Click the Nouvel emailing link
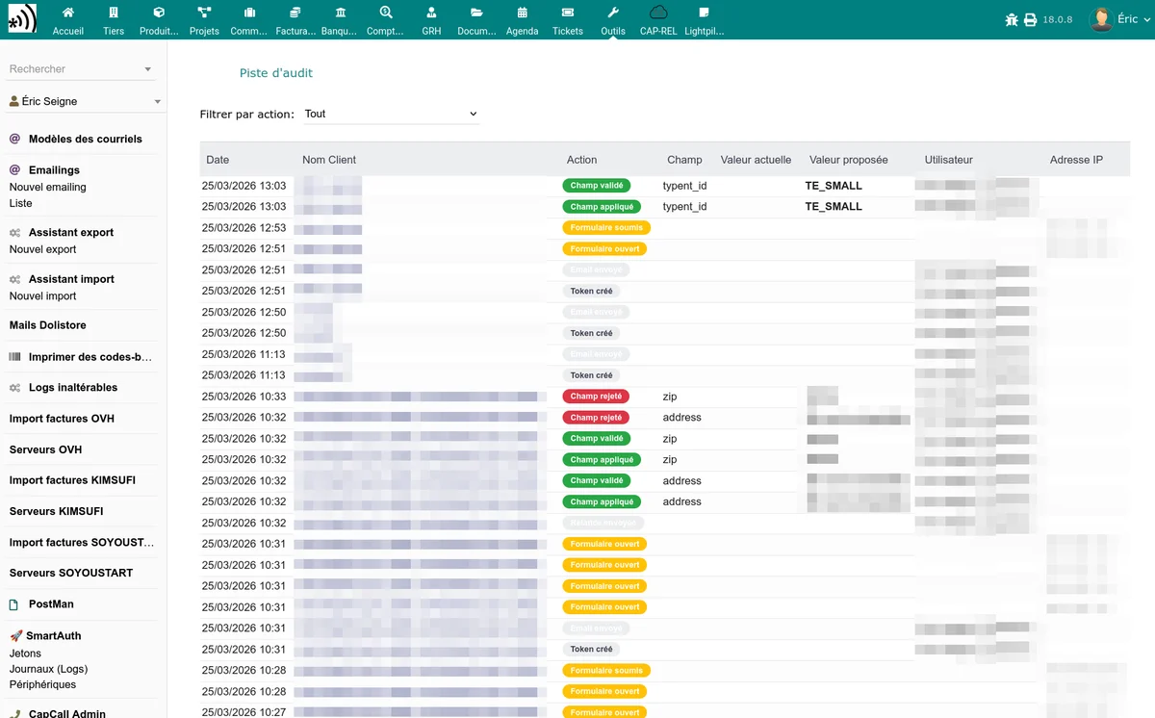This screenshot has height=718, width=1155. pos(47,187)
